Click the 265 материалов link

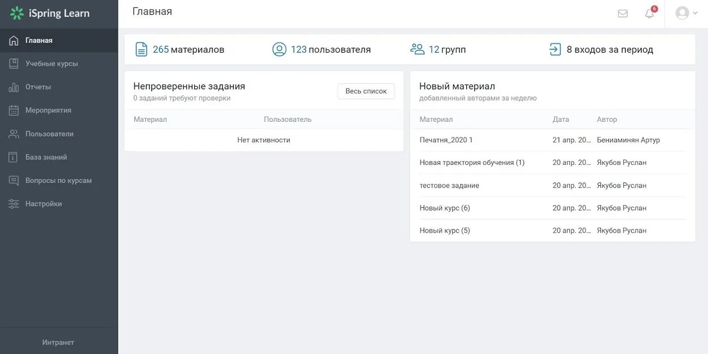(188, 50)
